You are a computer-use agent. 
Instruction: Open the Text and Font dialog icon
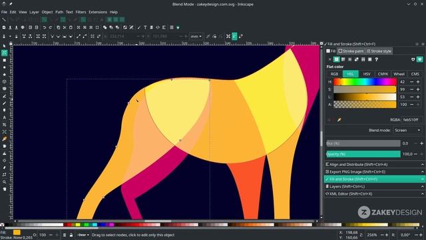click(145, 27)
